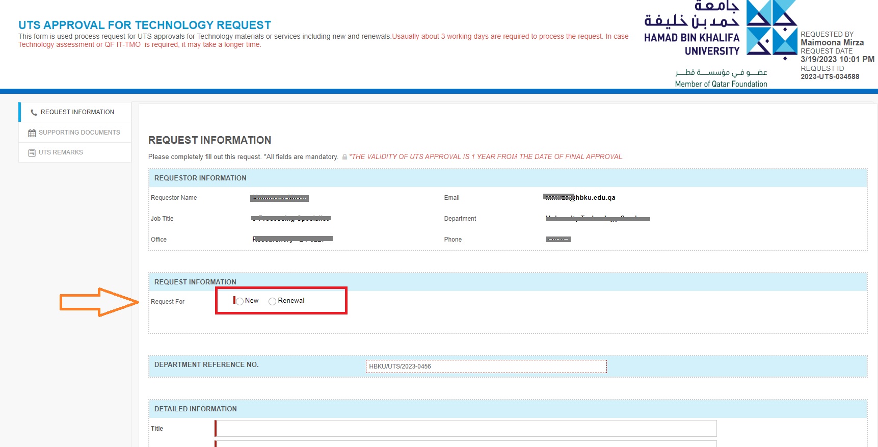Click request date 3/19/2023 10:01 PM
Image resolution: width=878 pixels, height=447 pixels.
pyautogui.click(x=837, y=59)
